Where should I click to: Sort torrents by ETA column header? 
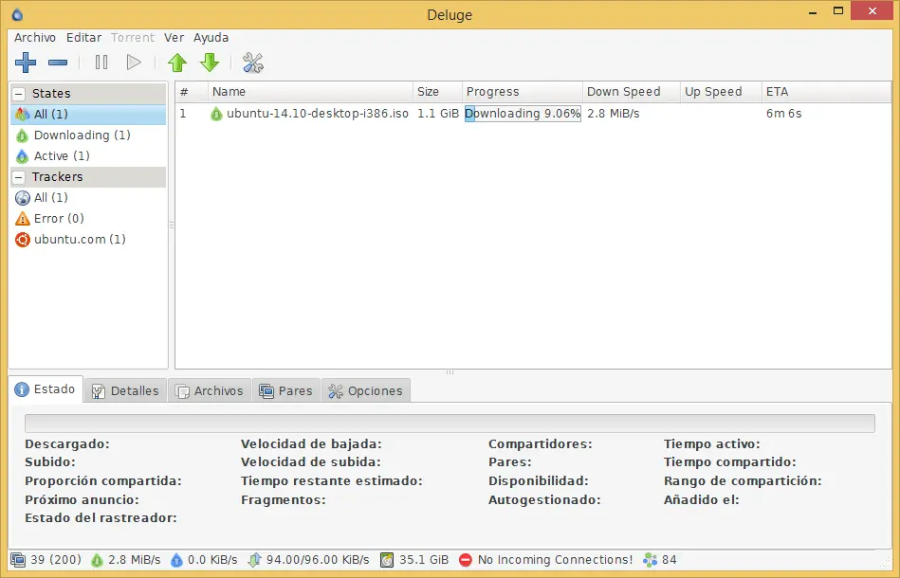tap(827, 92)
